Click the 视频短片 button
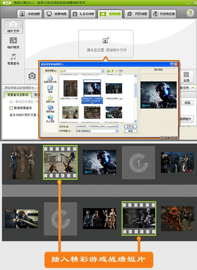This screenshot has height=270, width=197. [186, 119]
